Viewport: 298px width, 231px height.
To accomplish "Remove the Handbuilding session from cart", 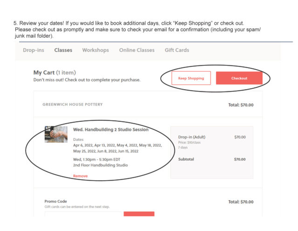I will pos(80,176).
